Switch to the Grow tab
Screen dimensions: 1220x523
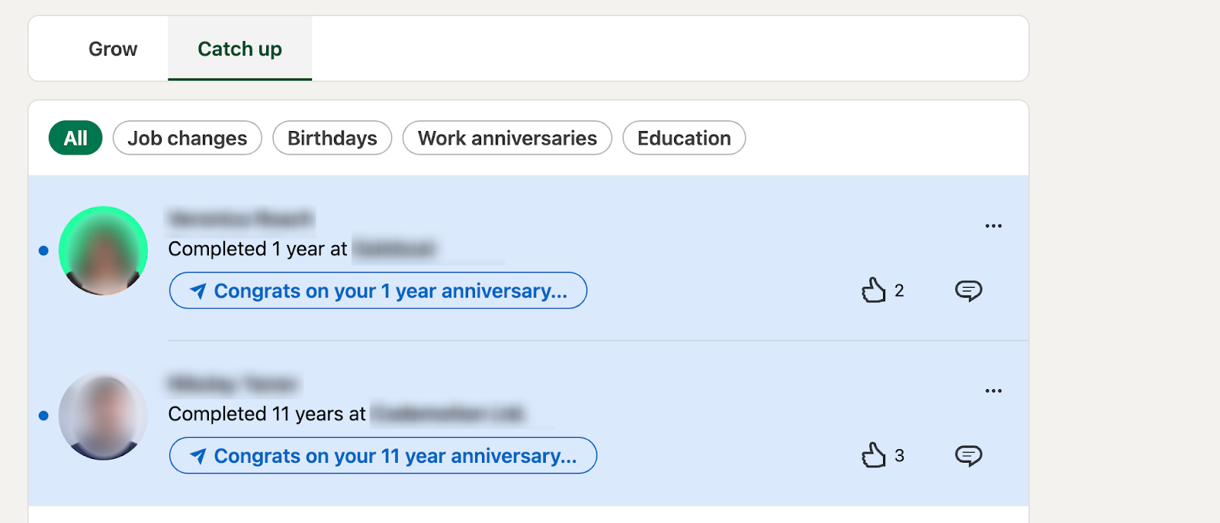coord(113,49)
